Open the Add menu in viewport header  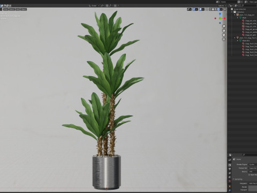click(x=18, y=9)
